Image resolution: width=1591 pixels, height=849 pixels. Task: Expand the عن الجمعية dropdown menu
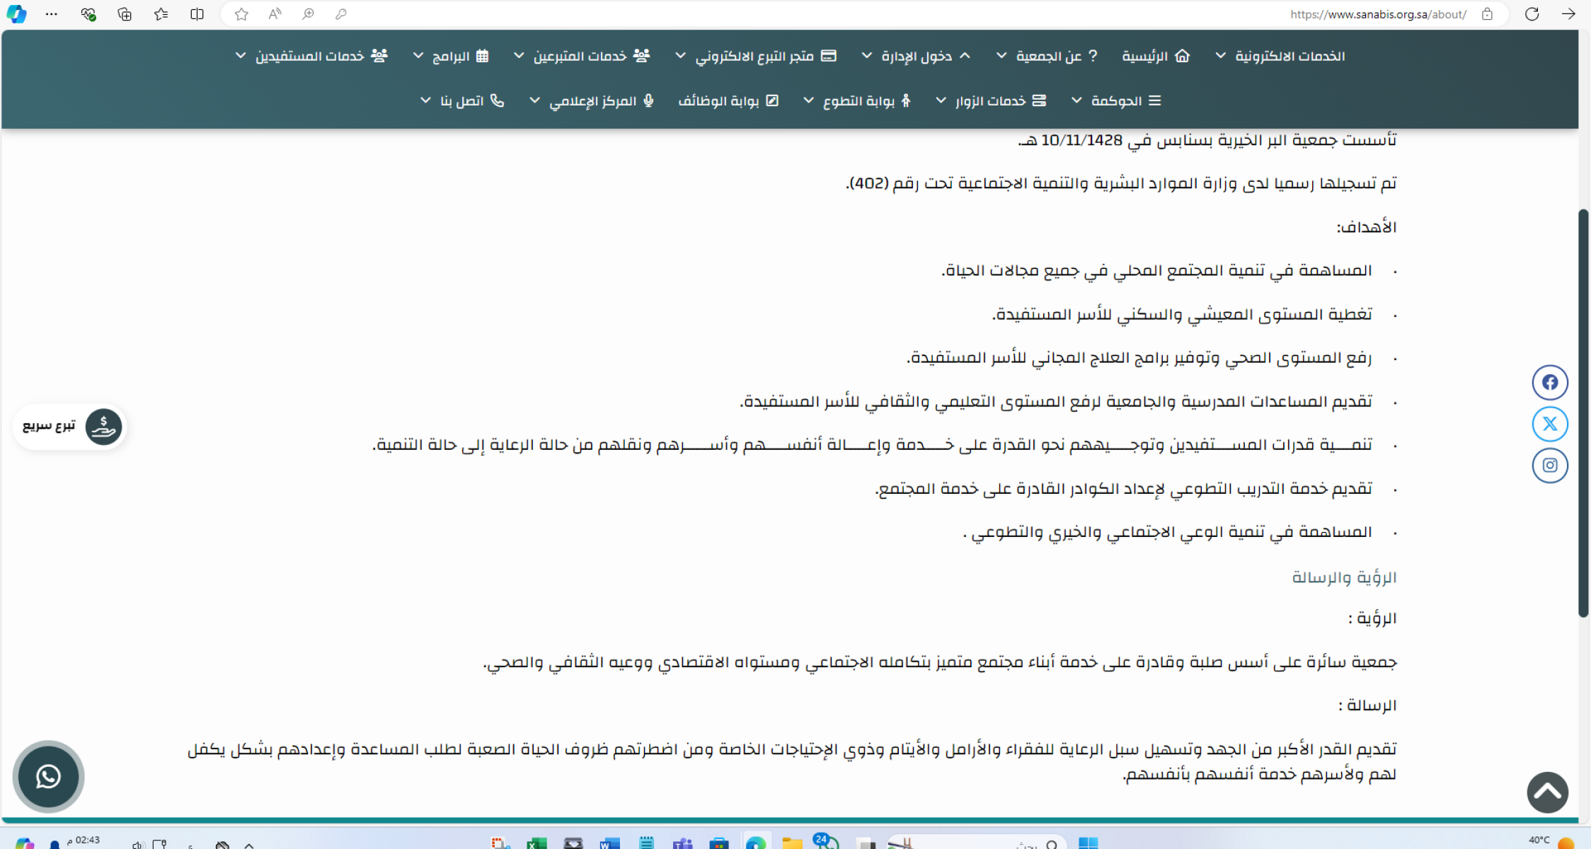(1047, 56)
